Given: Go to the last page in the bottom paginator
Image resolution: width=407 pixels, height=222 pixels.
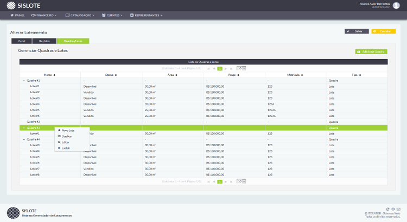Looking at the screenshot, I should (x=231, y=181).
